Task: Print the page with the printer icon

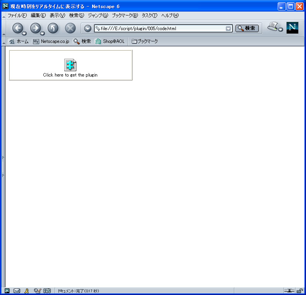Action: (273, 27)
